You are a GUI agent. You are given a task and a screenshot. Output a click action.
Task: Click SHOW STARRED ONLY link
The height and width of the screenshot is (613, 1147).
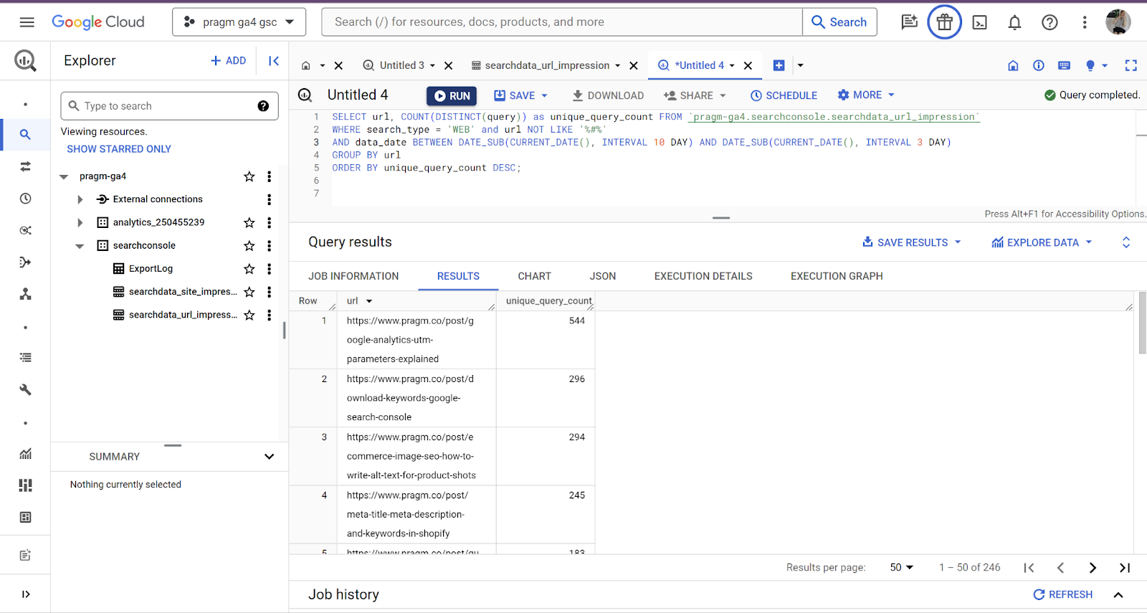point(119,149)
